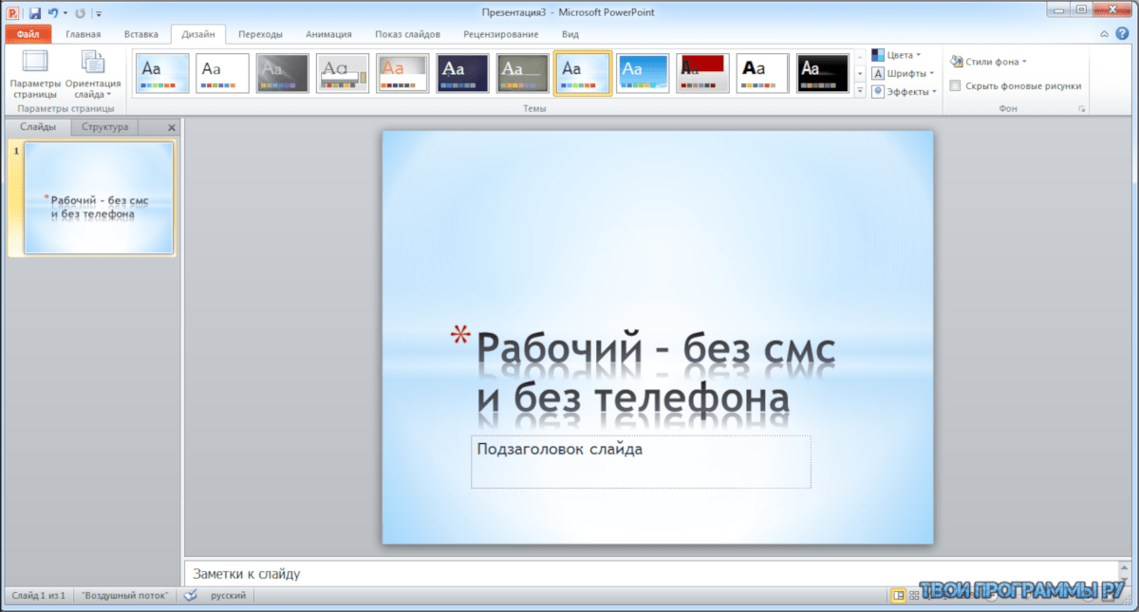The width and height of the screenshot is (1139, 612).
Task: Click the Отменить undo icon
Action: (54, 11)
